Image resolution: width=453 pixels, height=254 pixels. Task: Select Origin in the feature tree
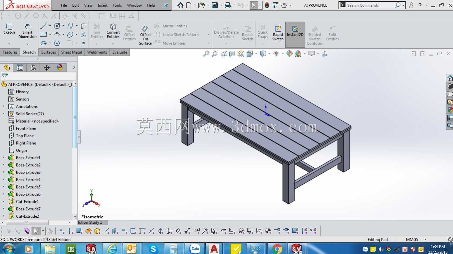tap(21, 150)
